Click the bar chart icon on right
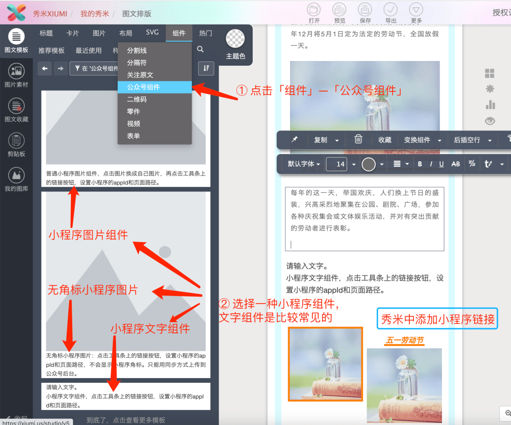511x425 pixels. pyautogui.click(x=490, y=104)
